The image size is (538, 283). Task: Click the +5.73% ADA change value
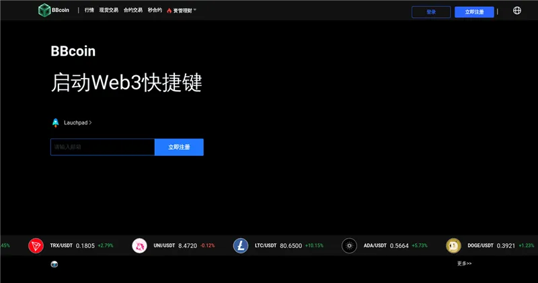pos(420,245)
